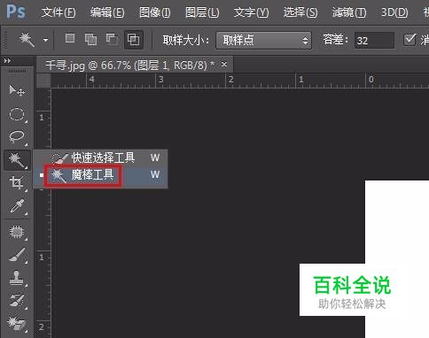Choose 快速选择工具 from flyout
The height and width of the screenshot is (338, 429).
[100, 157]
